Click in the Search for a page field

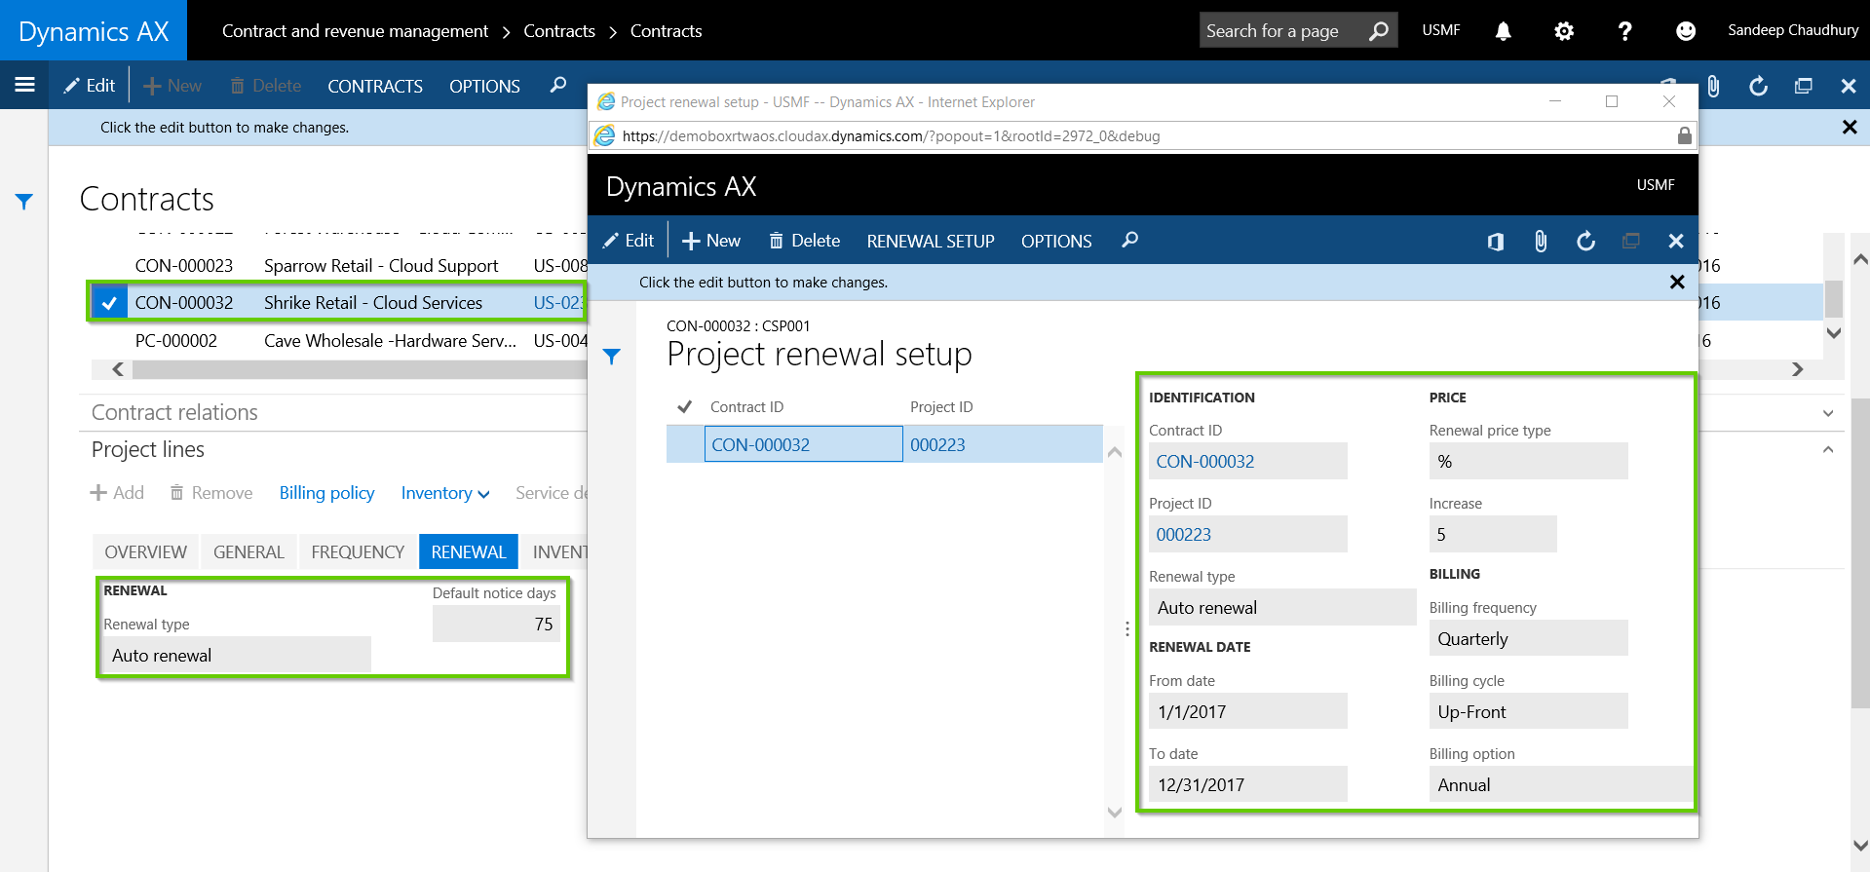coord(1280,31)
